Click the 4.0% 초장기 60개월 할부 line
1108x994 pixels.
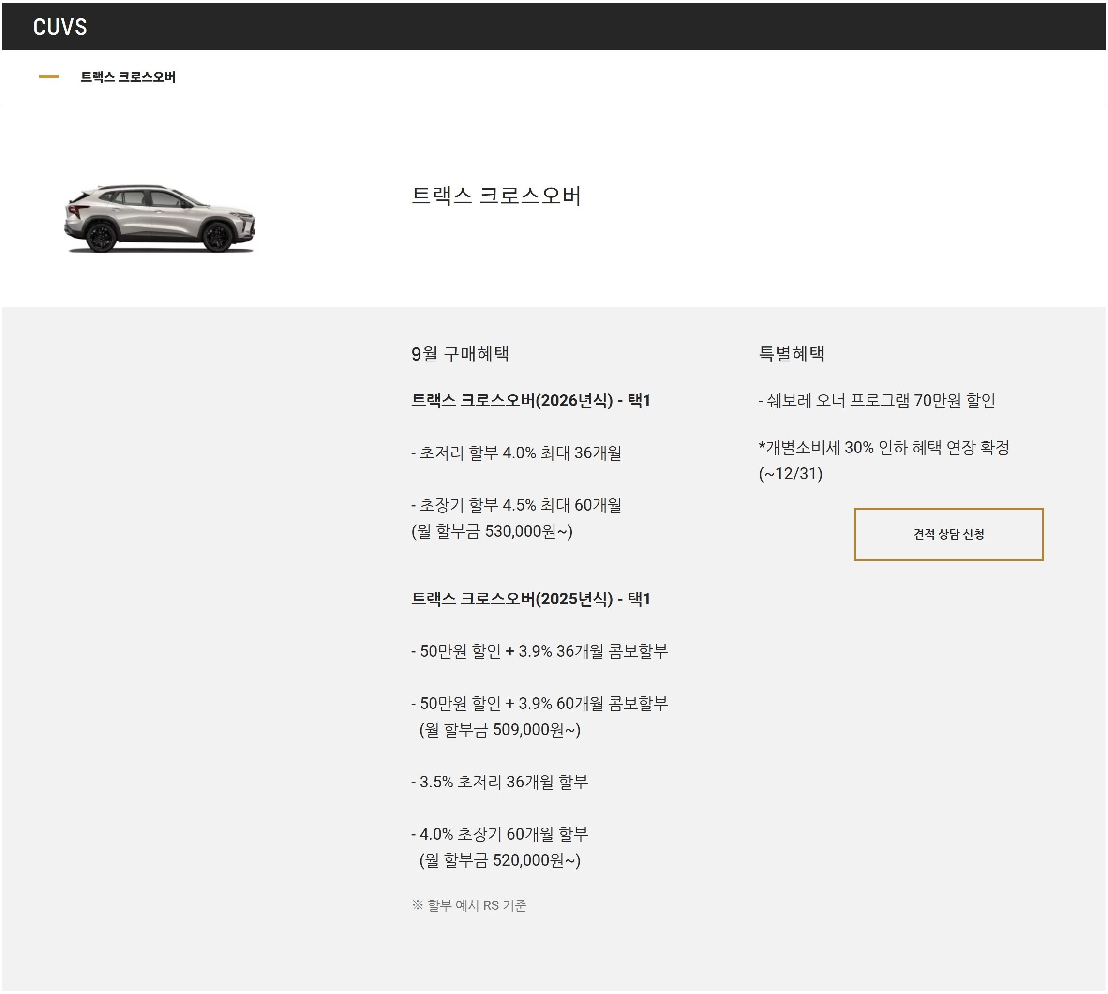[499, 834]
